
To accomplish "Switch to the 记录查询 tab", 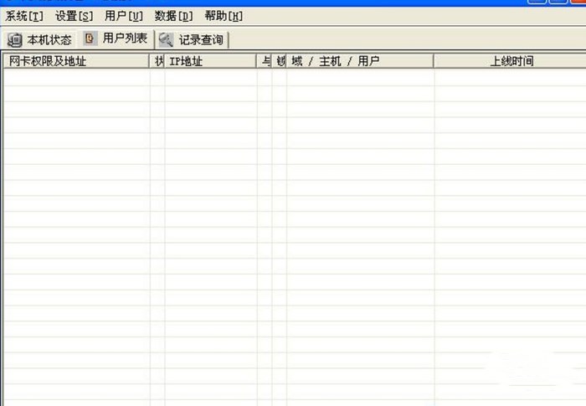I will [192, 39].
